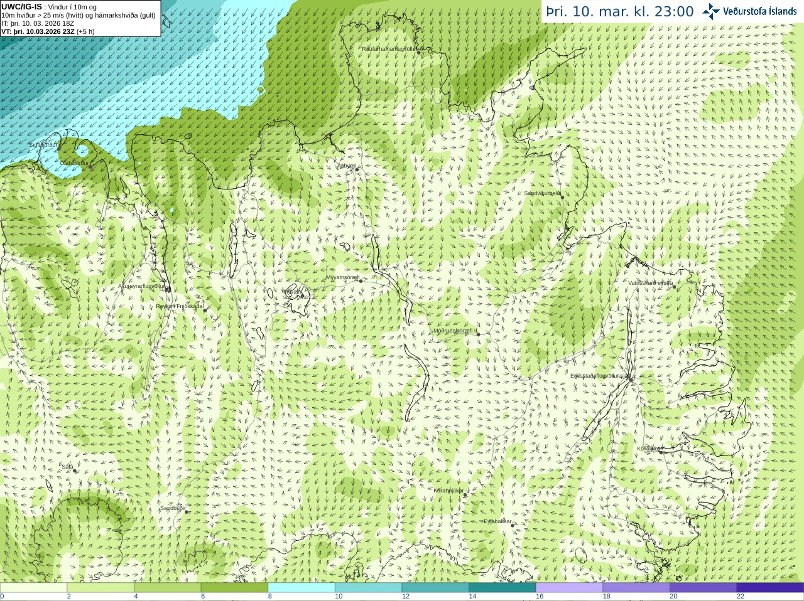The image size is (804, 601).
Task: Select the Mývatnsöræfi station marker
Action: click(x=361, y=280)
